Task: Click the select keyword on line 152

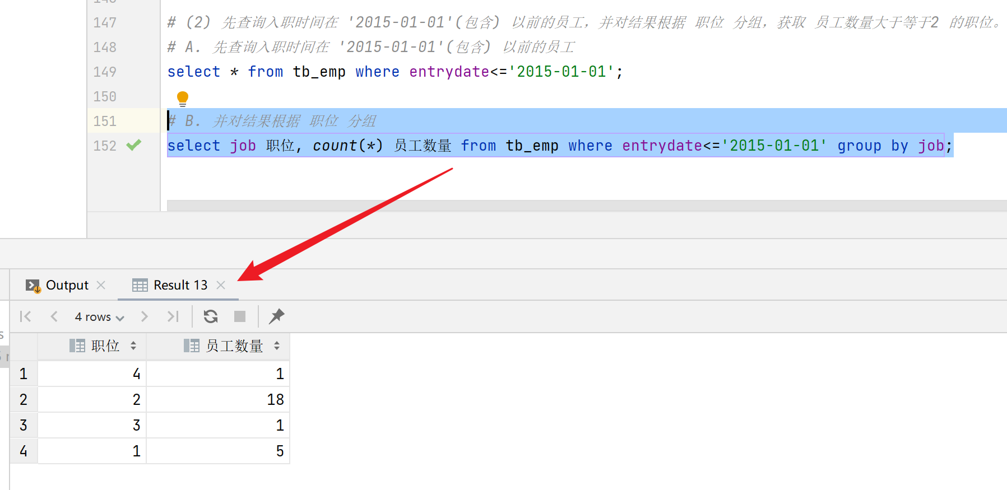Action: 194,146
